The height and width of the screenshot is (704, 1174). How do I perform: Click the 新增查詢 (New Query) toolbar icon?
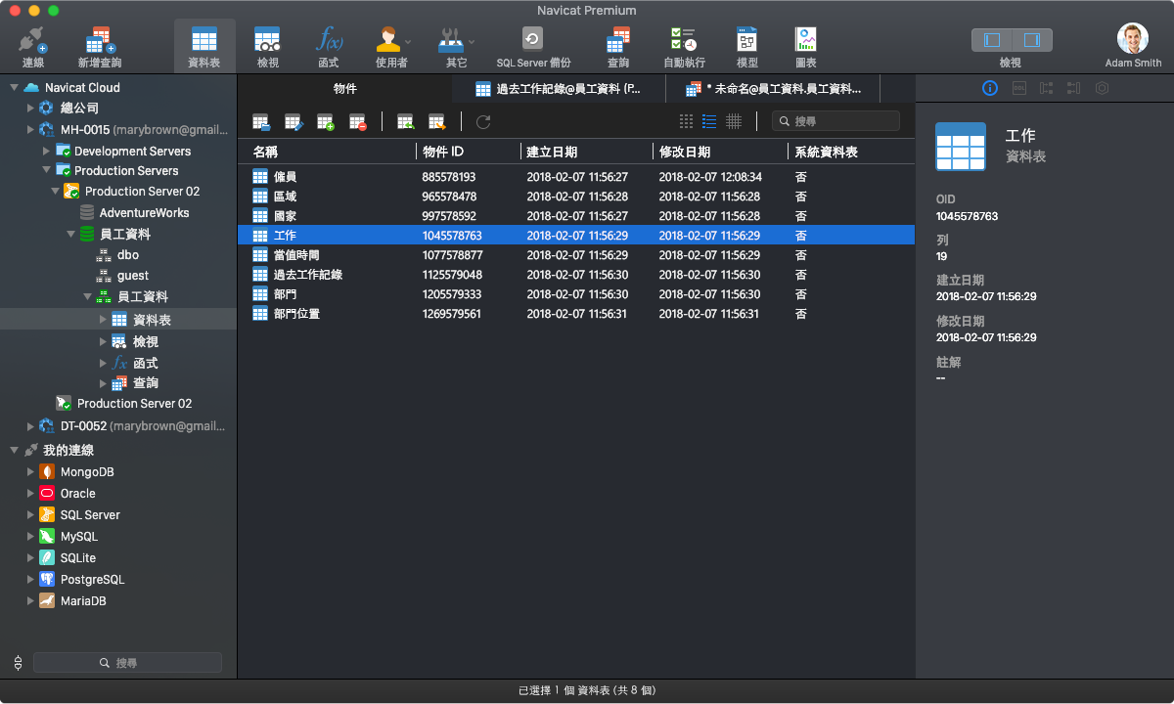coord(99,40)
